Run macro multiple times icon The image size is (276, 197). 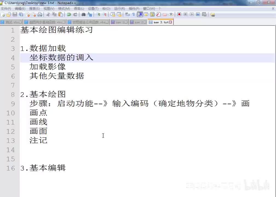coord(198,15)
